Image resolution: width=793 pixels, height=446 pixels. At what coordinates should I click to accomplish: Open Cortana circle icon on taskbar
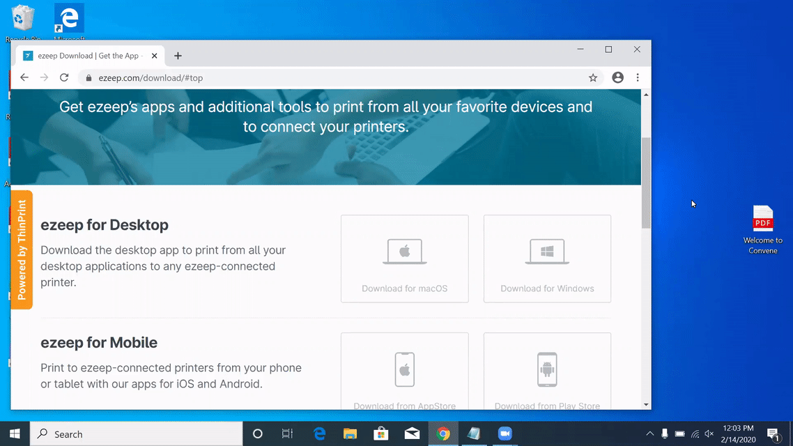(257, 434)
